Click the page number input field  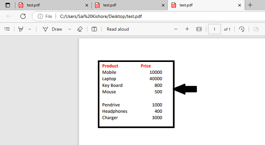coord(214,29)
